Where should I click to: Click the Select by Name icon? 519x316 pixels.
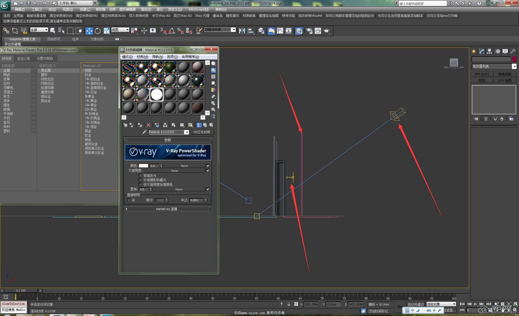pos(61,31)
